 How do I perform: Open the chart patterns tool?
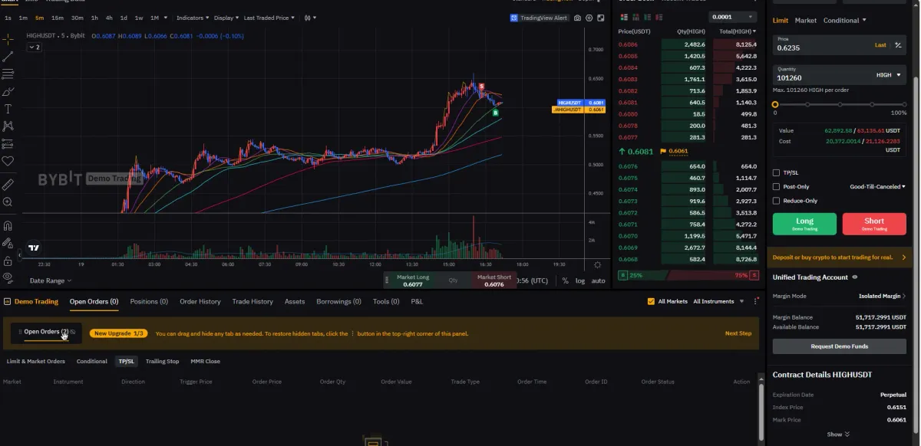(x=8, y=126)
